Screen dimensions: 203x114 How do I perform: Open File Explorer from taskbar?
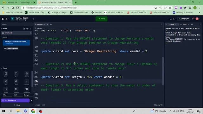(x=18, y=111)
